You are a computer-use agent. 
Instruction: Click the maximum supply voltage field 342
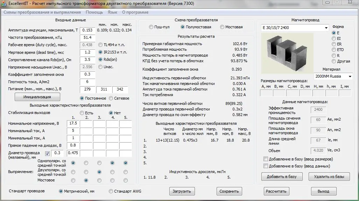120,89
